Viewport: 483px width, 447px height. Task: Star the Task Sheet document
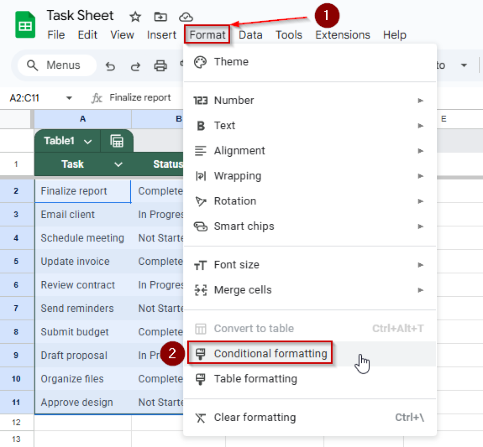pos(135,17)
